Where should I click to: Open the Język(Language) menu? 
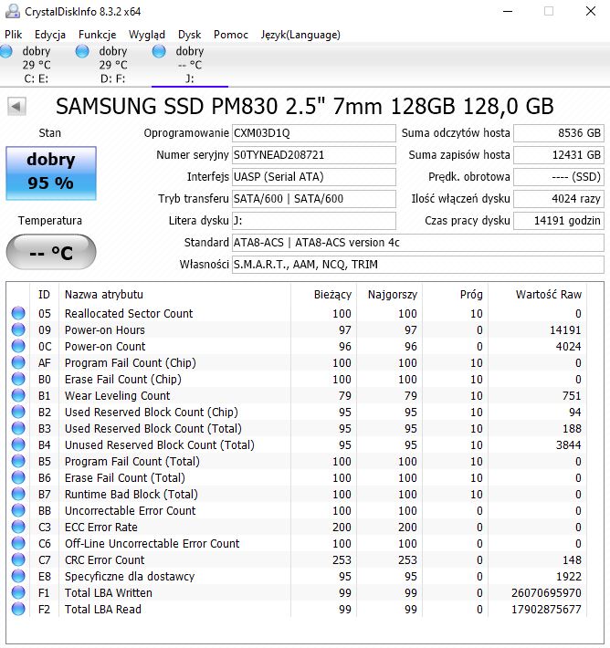pos(300,35)
